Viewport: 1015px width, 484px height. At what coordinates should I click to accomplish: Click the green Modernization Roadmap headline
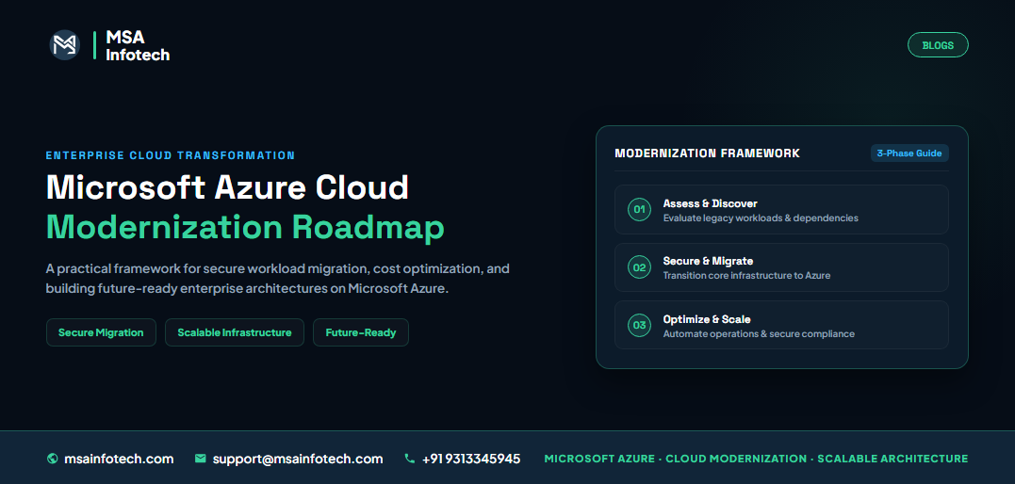point(245,227)
